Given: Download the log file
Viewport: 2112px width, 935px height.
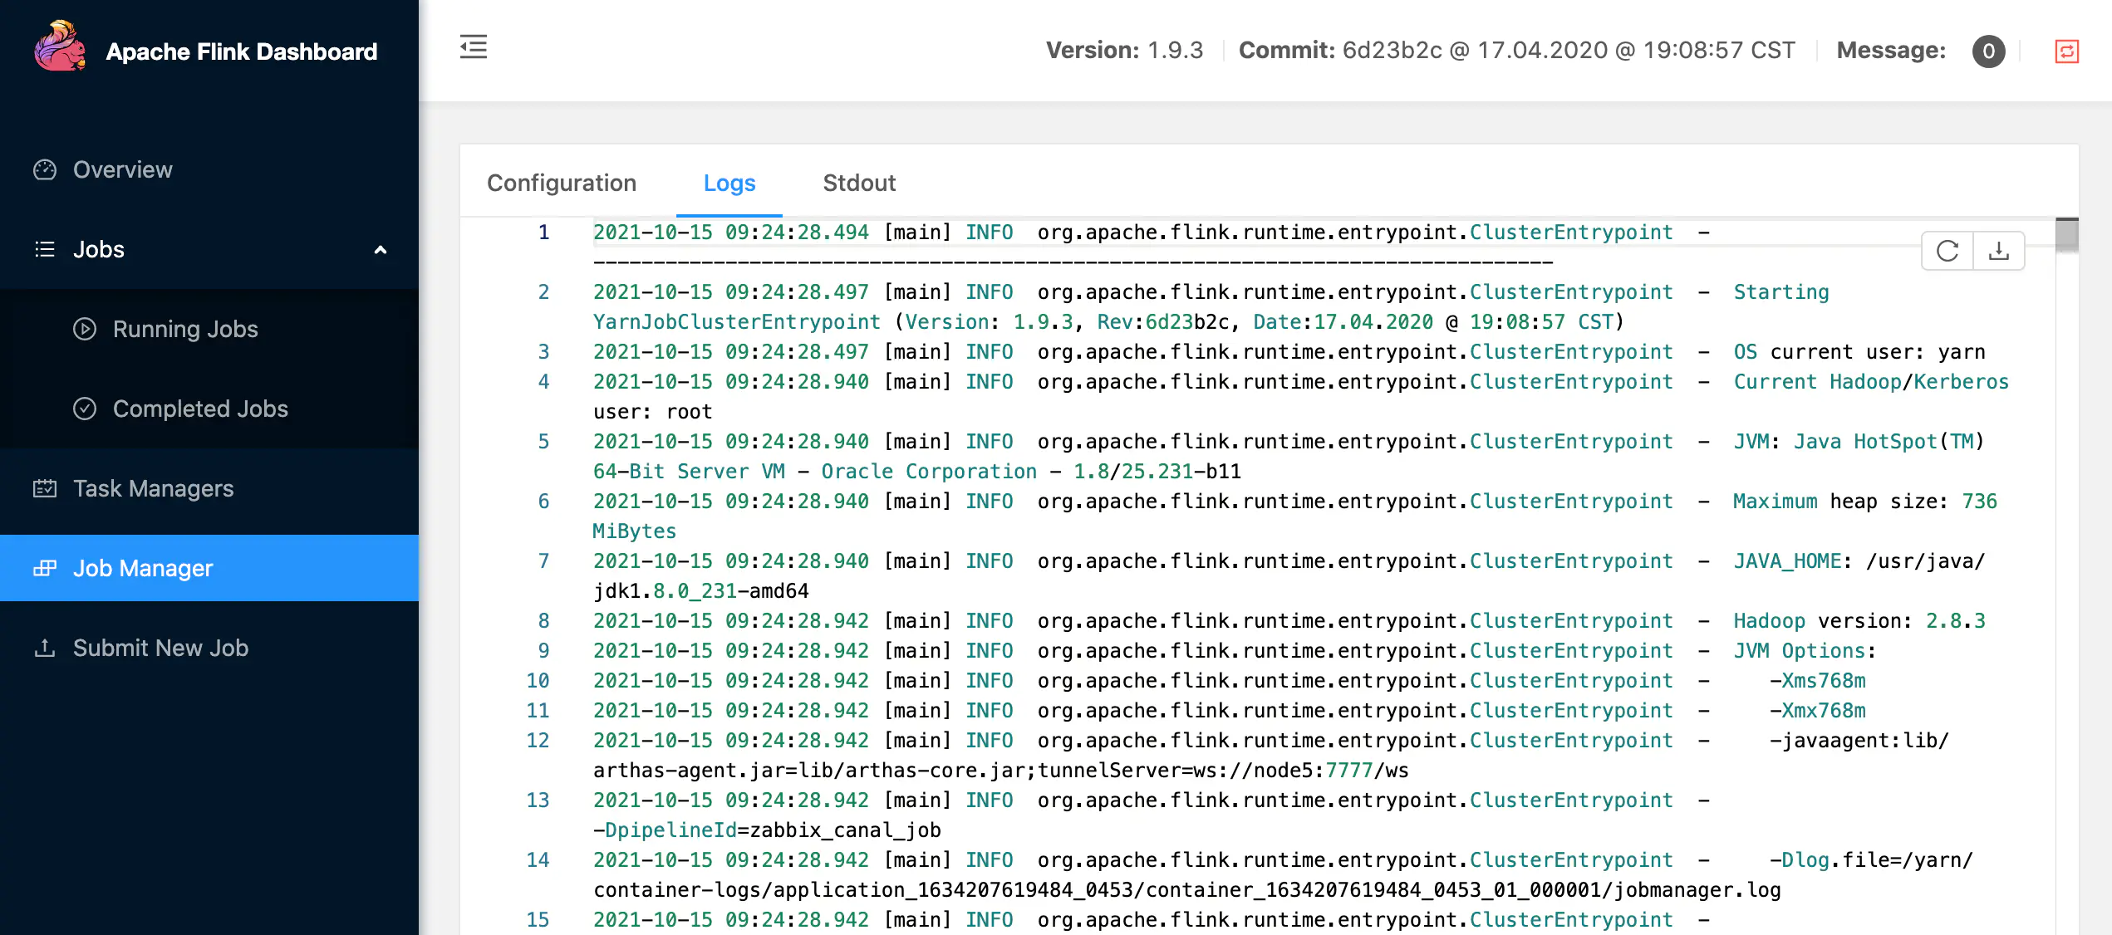Looking at the screenshot, I should click(1999, 251).
